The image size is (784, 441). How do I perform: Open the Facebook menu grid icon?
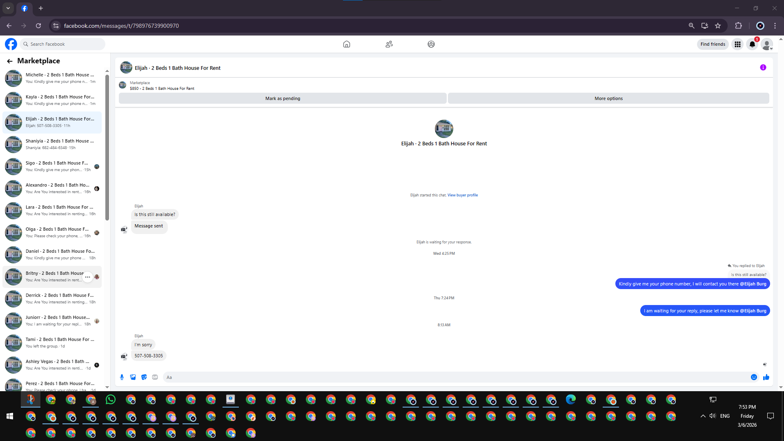coord(737,45)
